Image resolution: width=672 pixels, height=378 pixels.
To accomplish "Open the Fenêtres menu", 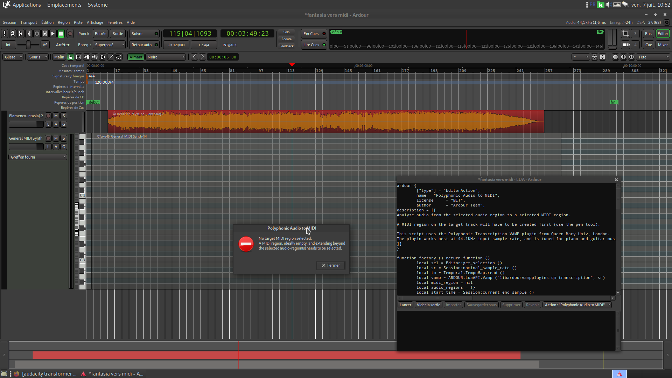I will (115, 22).
